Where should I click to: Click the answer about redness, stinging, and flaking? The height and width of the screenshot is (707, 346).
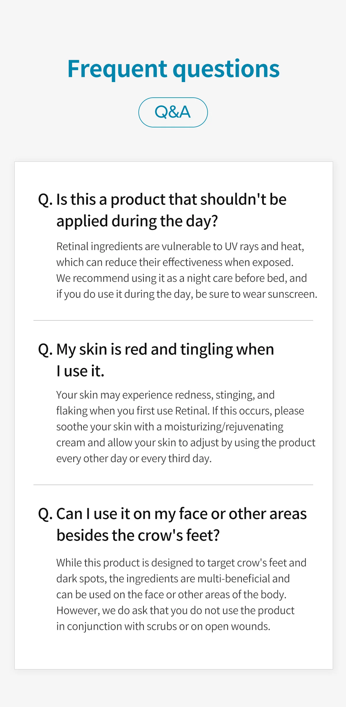(186, 426)
